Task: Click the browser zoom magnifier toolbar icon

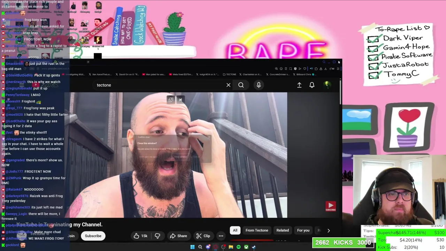Action: 276,69
